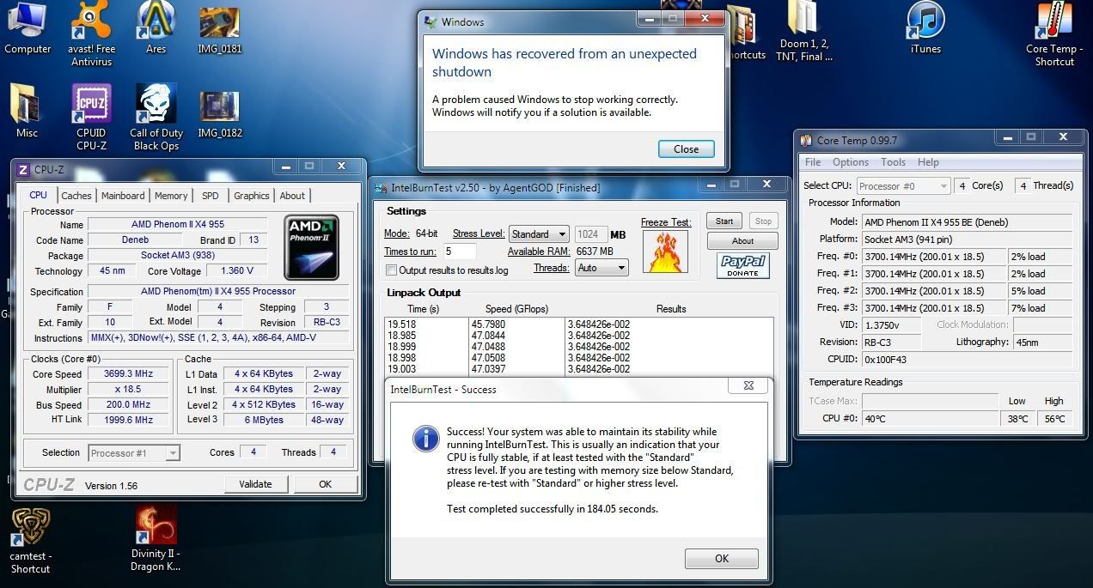Click OK in the CPU-Z window
Image resolution: width=1093 pixels, height=588 pixels.
point(325,484)
